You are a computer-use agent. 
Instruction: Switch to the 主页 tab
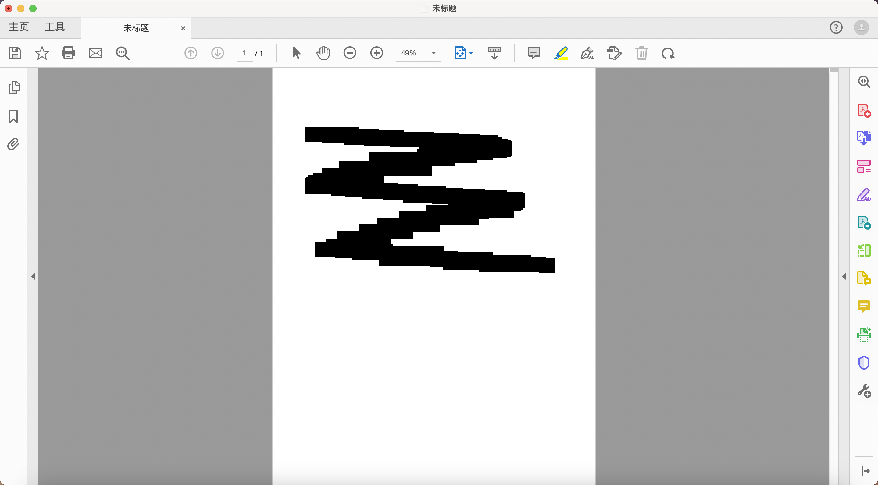[19, 27]
